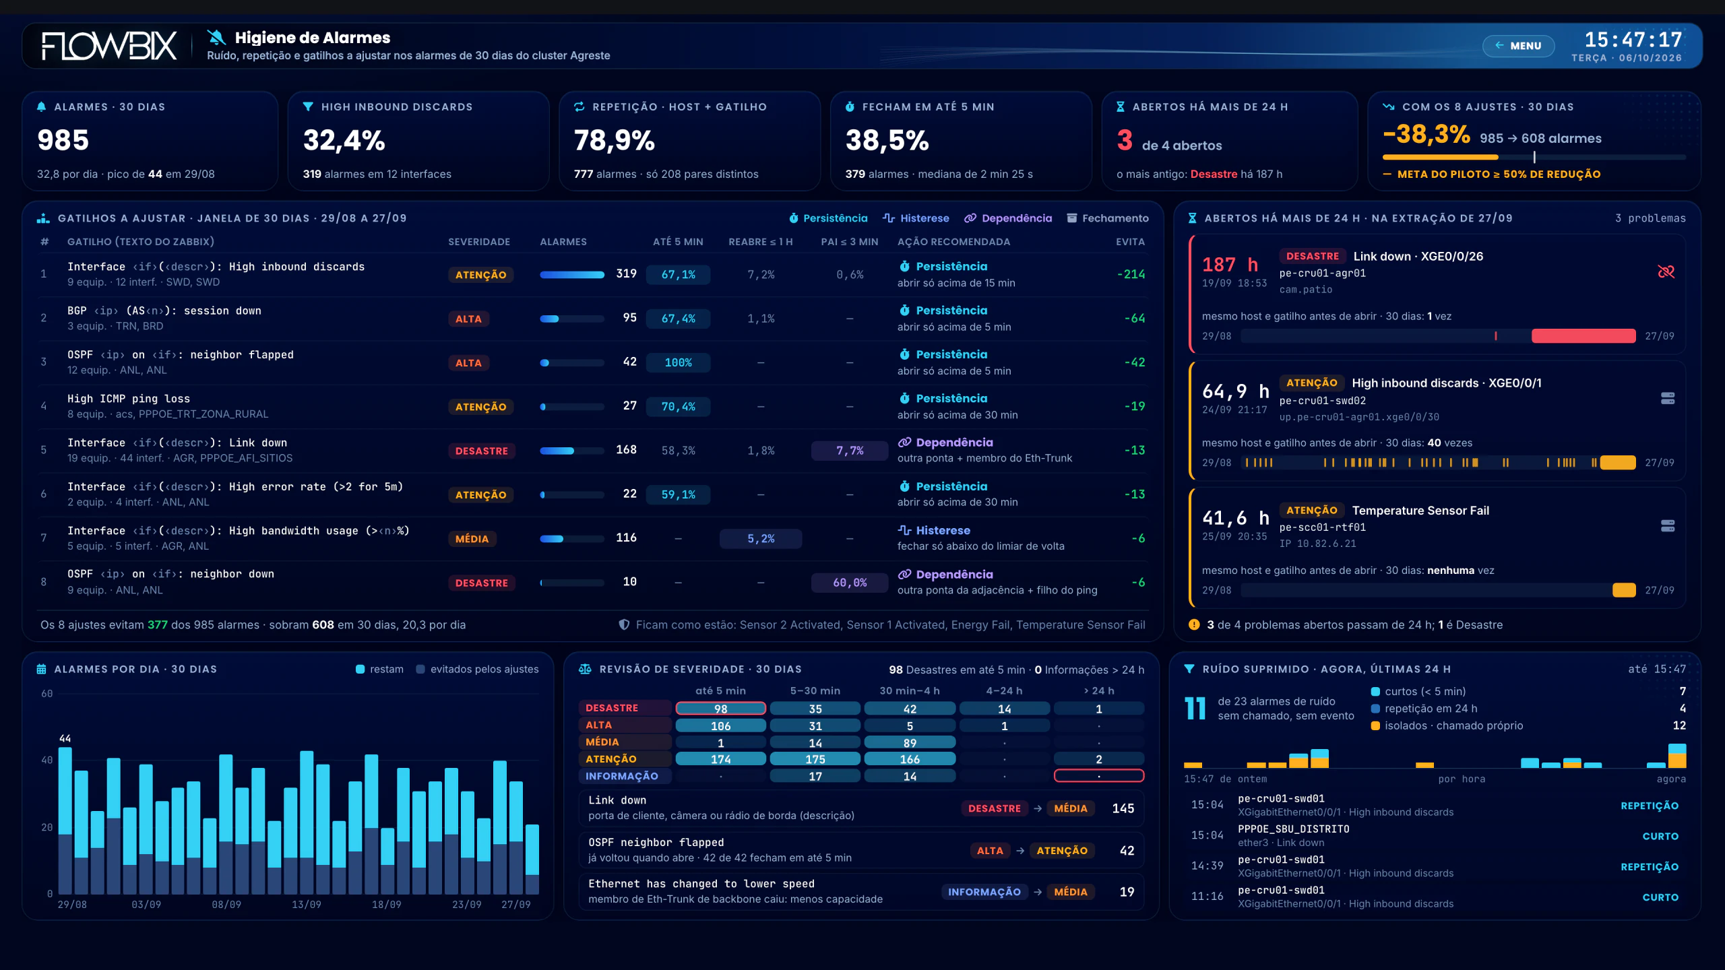The height and width of the screenshot is (970, 1725).
Task: Click warning icon beside 3 de 4 problemas abertos
Action: (1194, 624)
